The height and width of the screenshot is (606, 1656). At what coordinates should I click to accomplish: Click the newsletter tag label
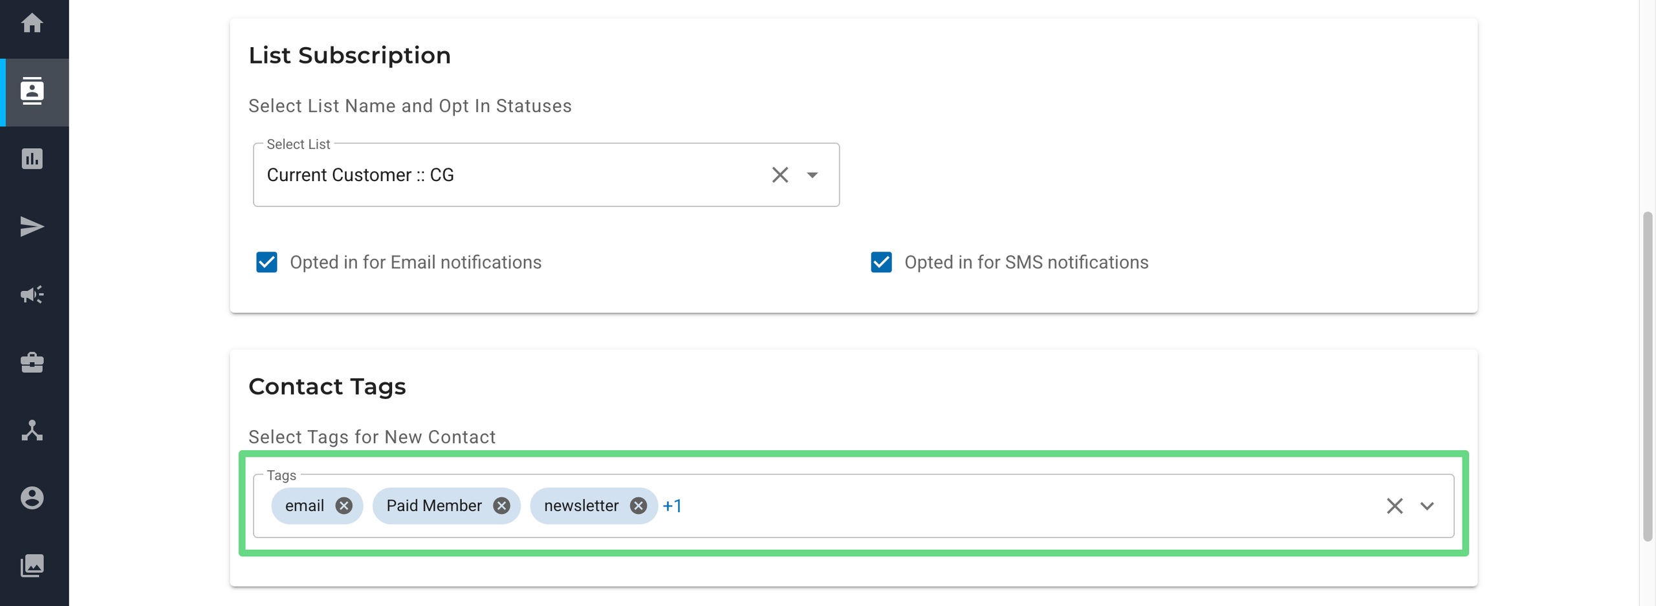[582, 506]
